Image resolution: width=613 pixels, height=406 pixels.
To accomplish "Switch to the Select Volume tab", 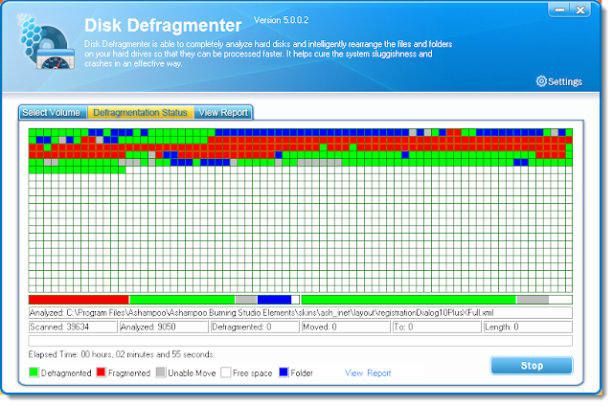I will [53, 113].
